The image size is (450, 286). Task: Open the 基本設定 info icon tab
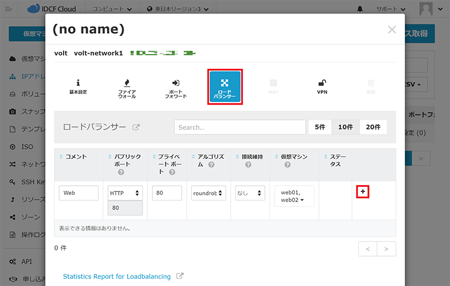[78, 86]
